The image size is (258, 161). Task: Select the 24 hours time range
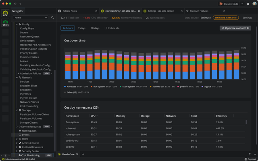coord(68,28)
